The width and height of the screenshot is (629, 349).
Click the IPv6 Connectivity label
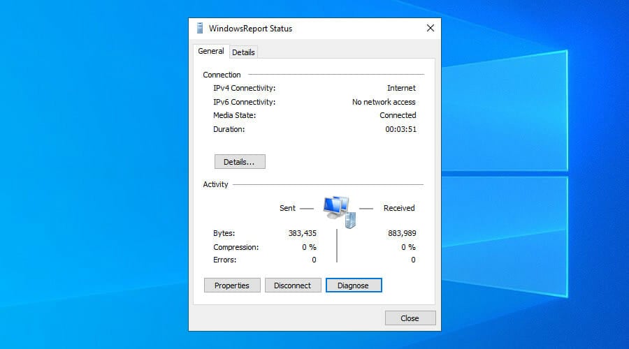(245, 102)
